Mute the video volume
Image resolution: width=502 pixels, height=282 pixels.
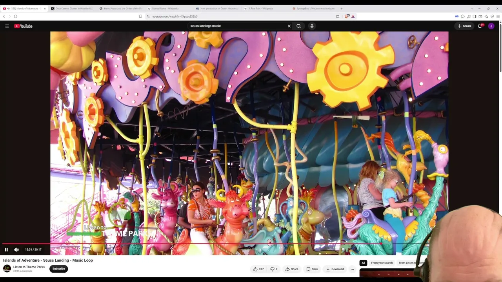(x=16, y=249)
